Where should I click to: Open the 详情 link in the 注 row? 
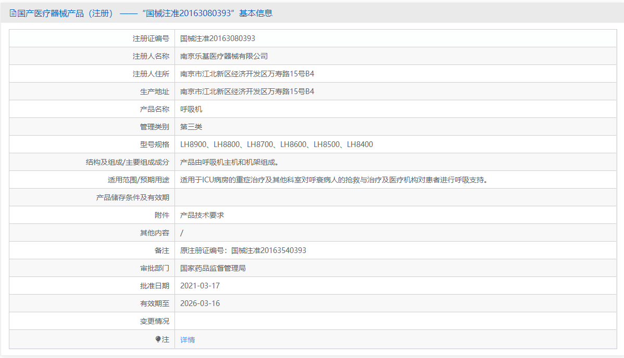pyautogui.click(x=188, y=340)
